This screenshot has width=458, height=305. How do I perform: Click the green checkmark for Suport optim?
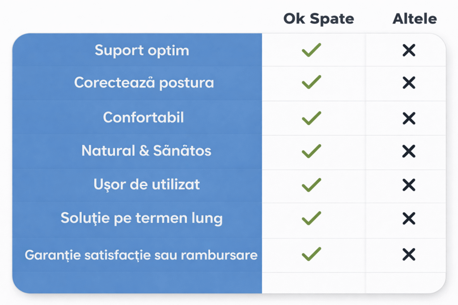tap(311, 50)
